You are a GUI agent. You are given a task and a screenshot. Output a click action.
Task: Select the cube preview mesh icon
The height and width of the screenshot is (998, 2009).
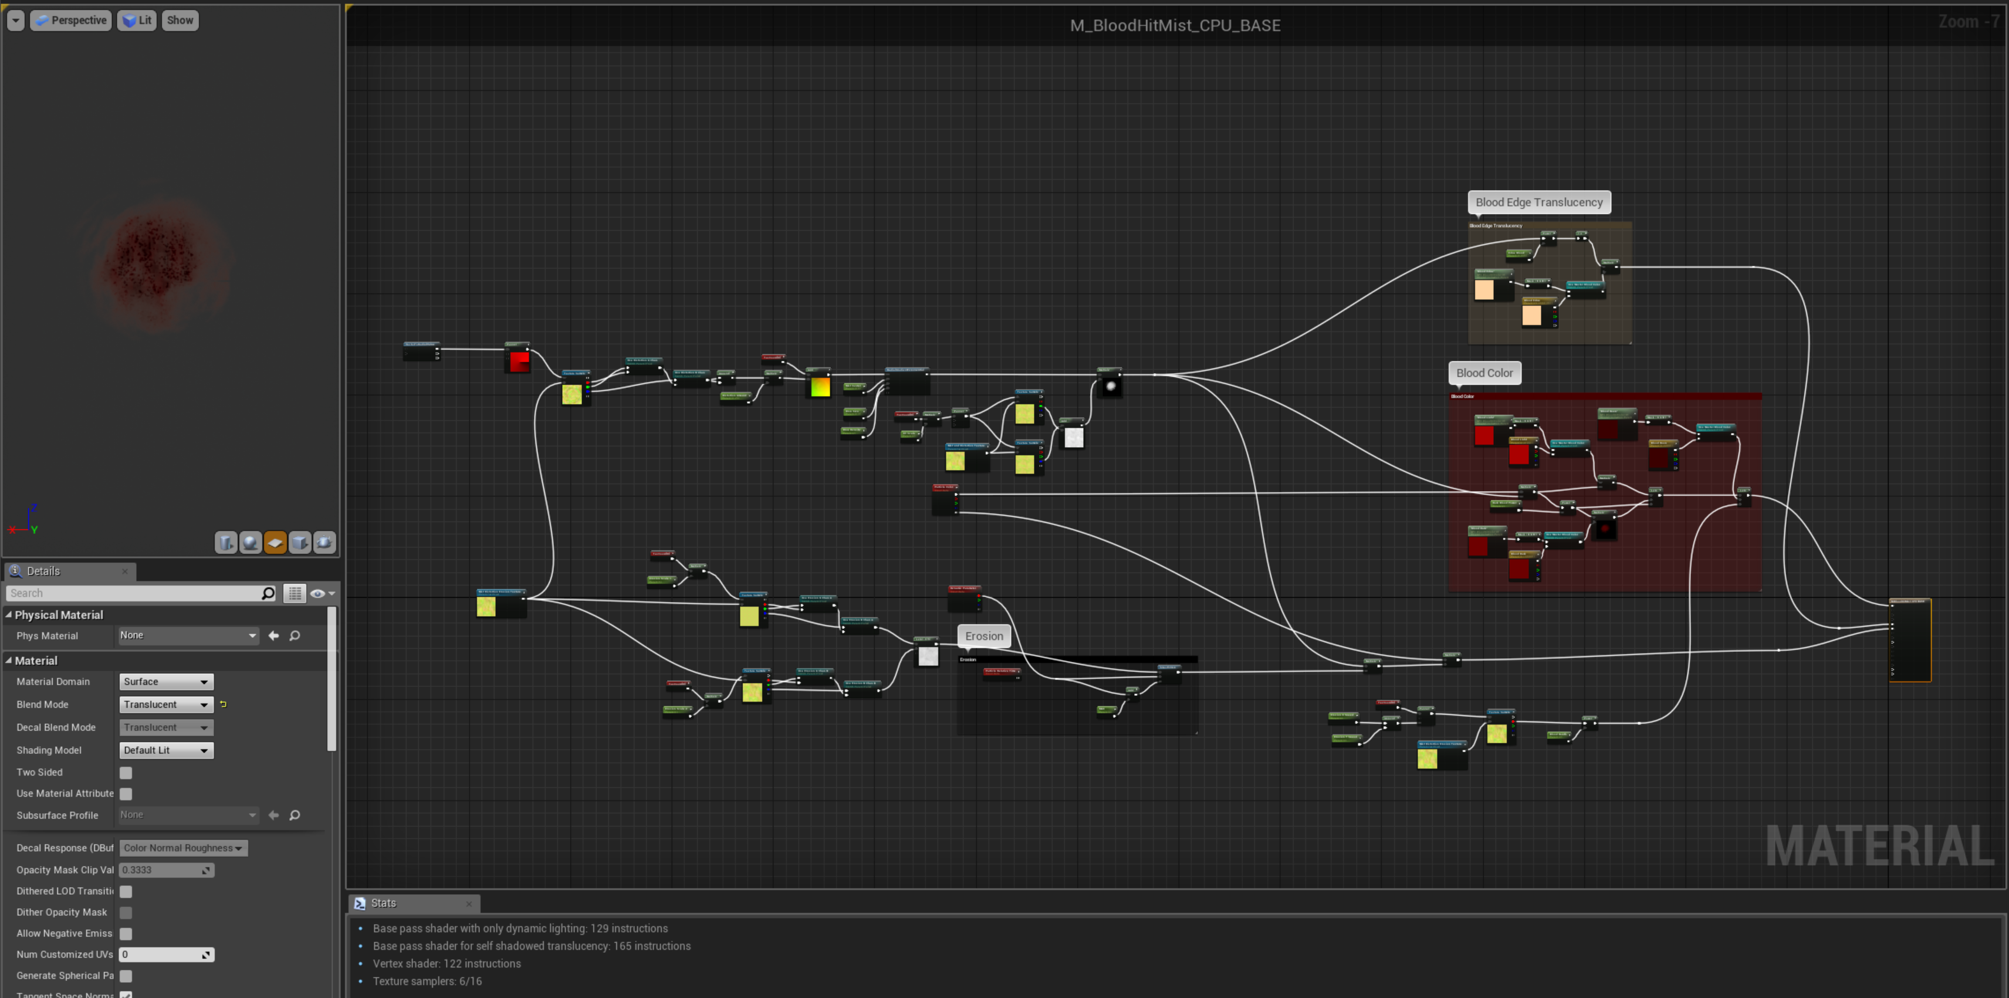point(300,543)
